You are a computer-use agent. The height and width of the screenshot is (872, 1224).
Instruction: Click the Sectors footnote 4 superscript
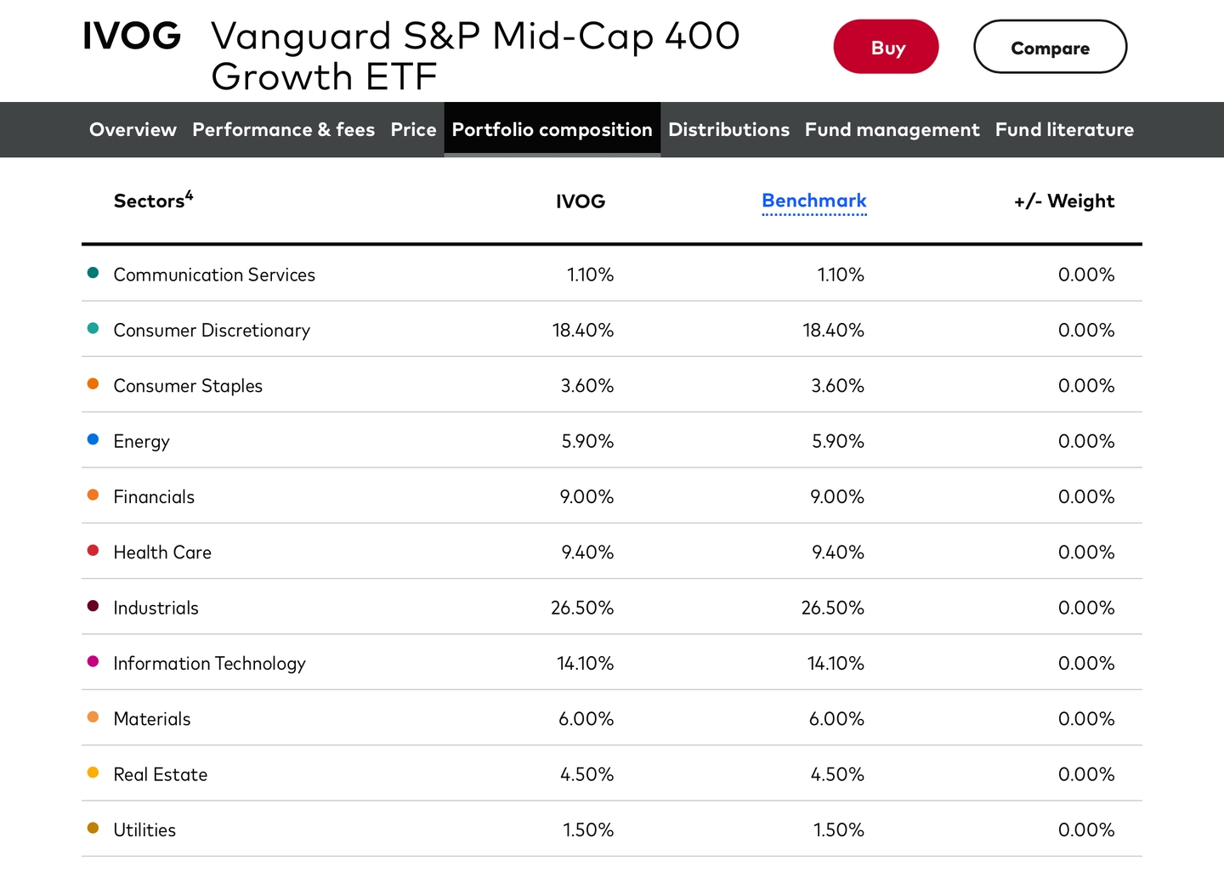click(x=190, y=195)
